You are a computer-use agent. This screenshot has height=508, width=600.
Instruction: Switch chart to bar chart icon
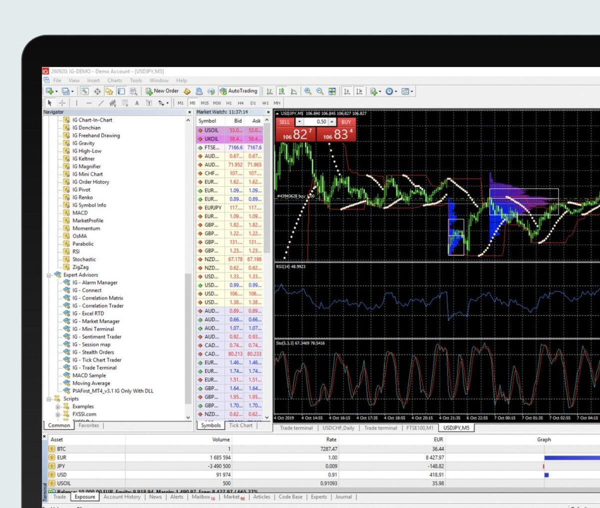(x=269, y=91)
